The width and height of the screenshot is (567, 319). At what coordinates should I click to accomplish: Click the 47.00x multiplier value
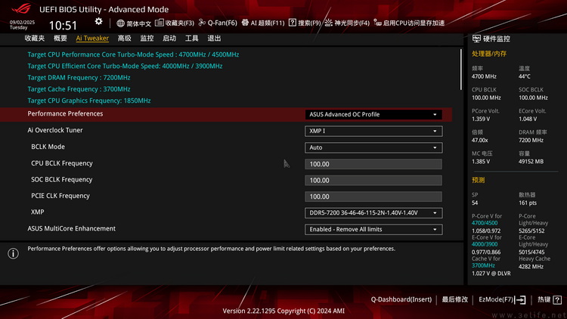[x=480, y=141]
